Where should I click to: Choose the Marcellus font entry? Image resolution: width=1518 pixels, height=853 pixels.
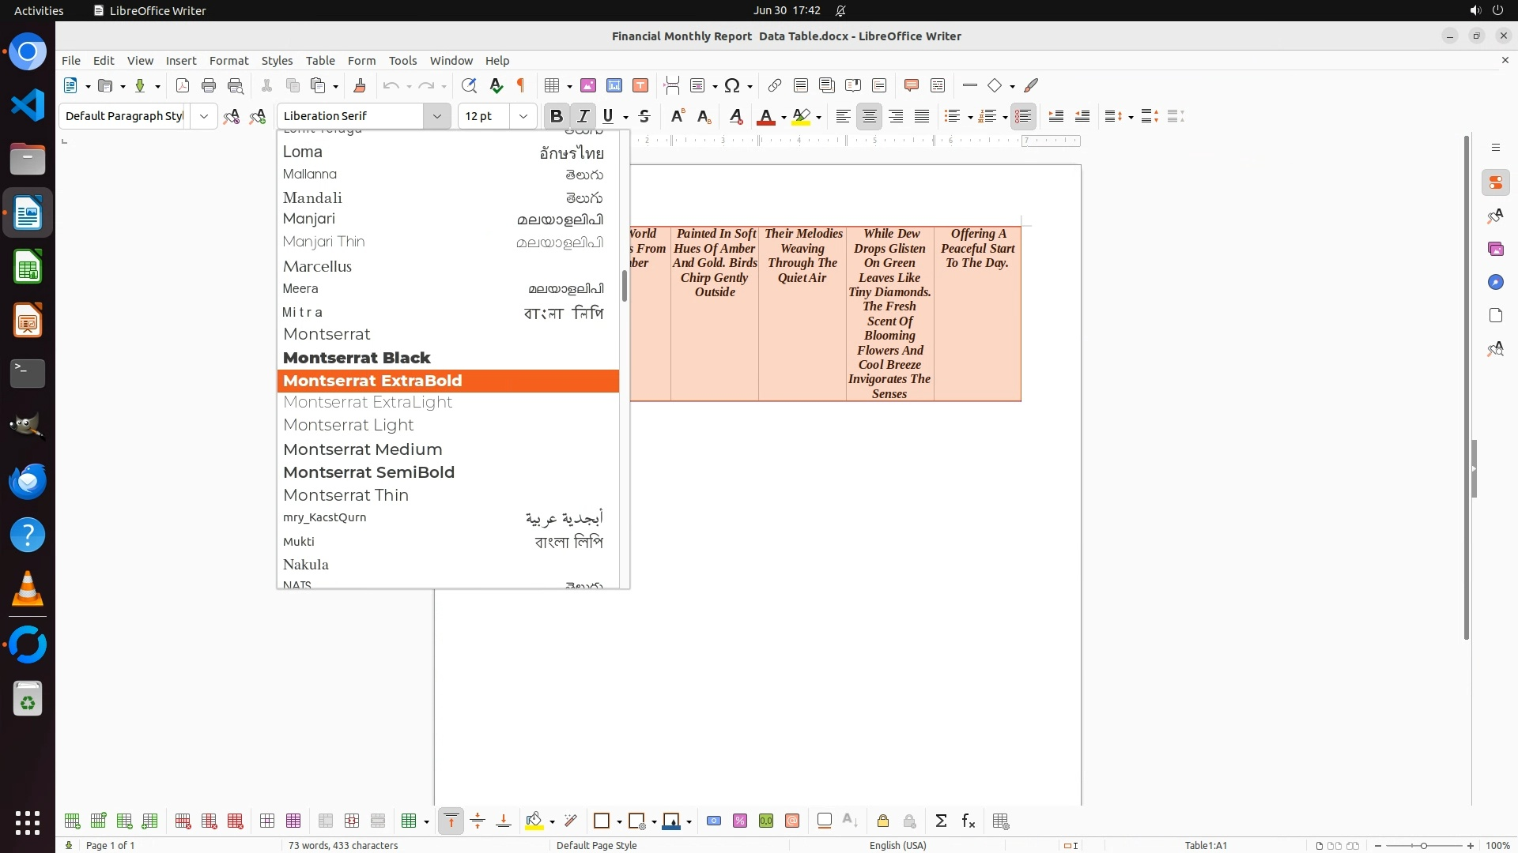[317, 266]
